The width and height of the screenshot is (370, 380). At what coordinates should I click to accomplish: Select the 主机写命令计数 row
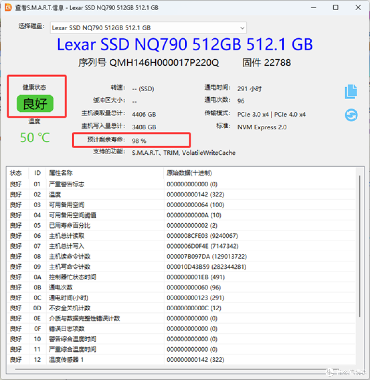click(181, 267)
